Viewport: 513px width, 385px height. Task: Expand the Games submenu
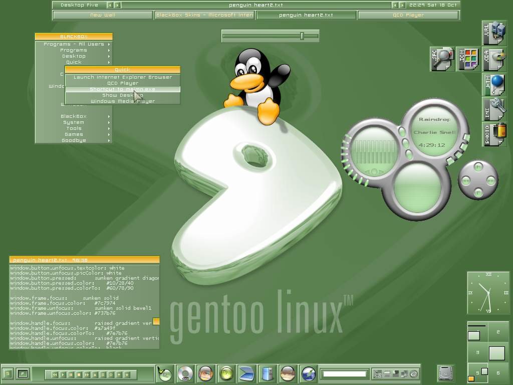74,134
